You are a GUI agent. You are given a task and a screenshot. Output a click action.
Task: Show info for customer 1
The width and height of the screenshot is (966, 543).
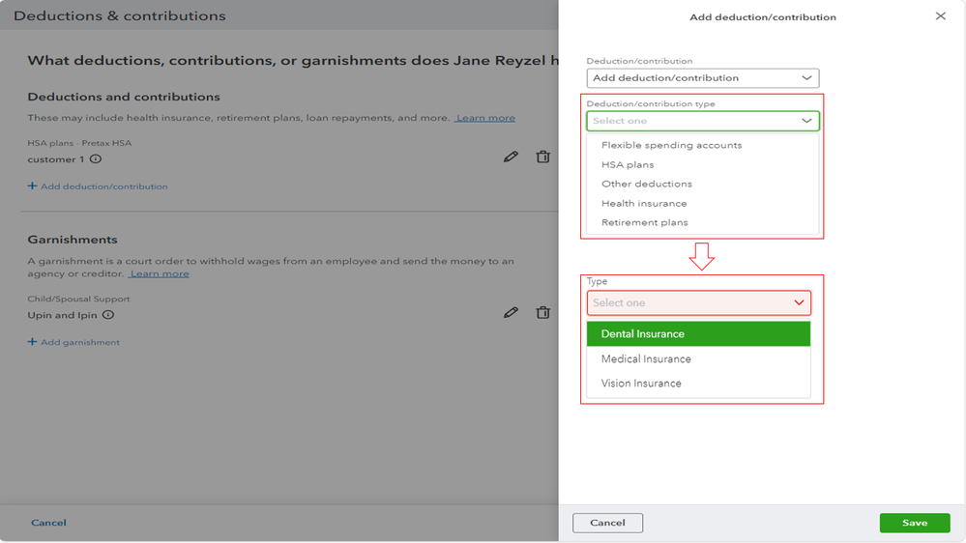pos(96,159)
